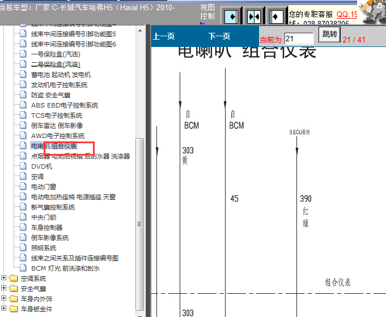The image size is (386, 317).
Task: Click the 自ECU保险 label in diagram
Action: [x=300, y=132]
